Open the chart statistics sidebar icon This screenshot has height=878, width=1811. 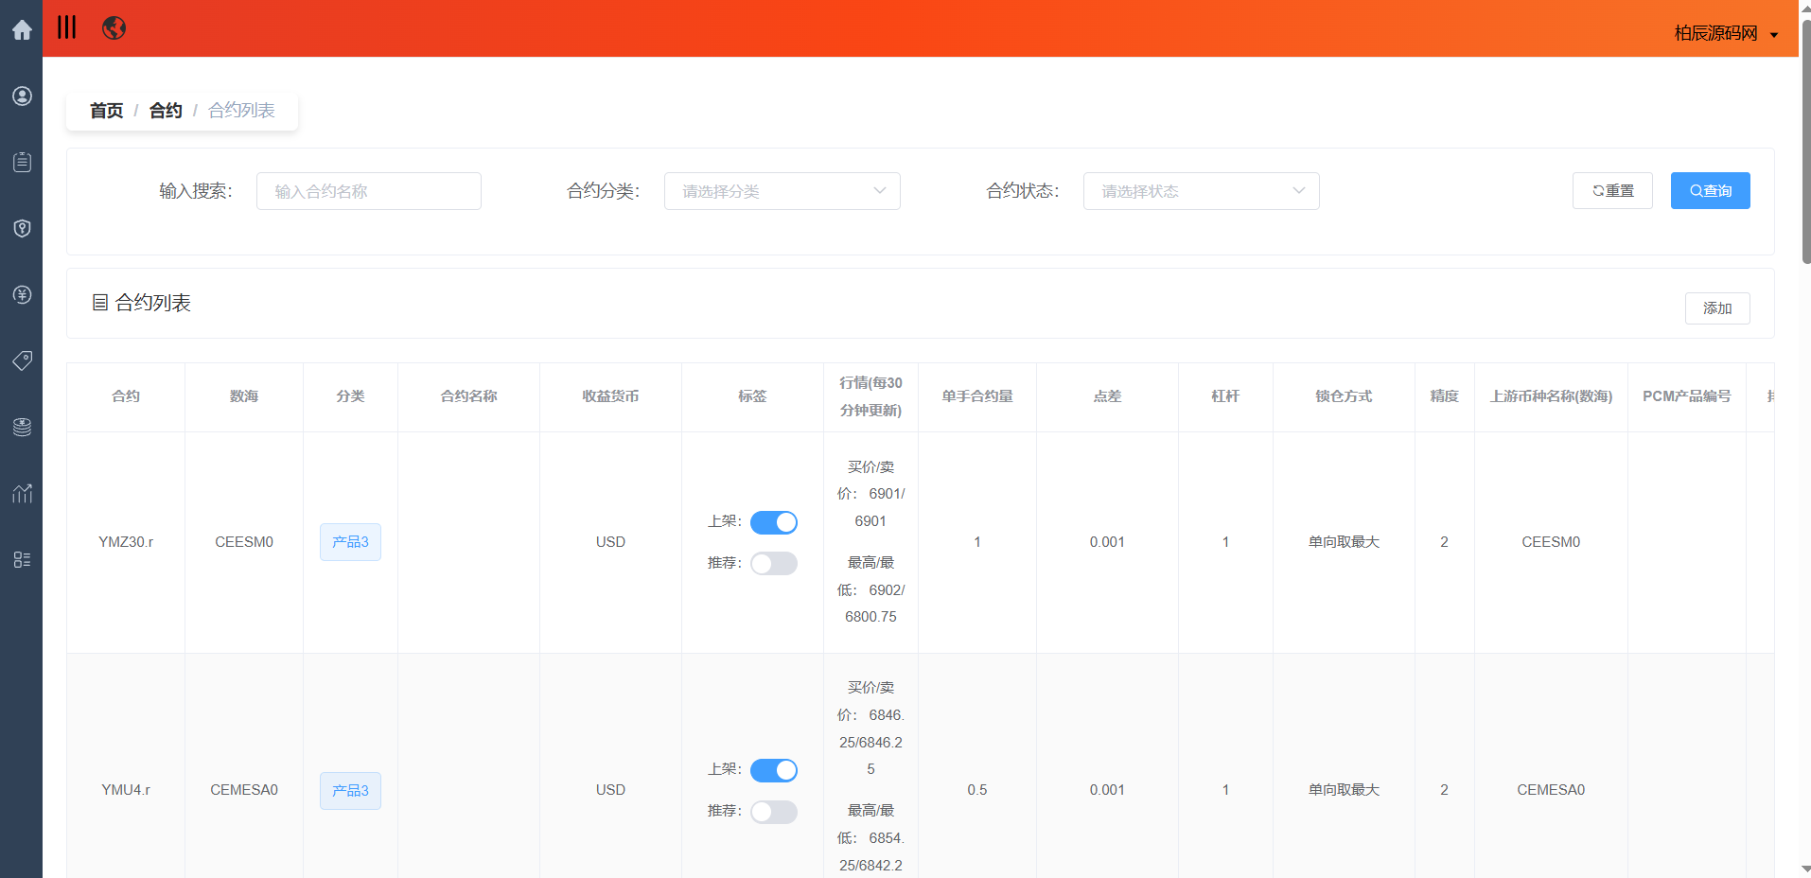point(22,493)
